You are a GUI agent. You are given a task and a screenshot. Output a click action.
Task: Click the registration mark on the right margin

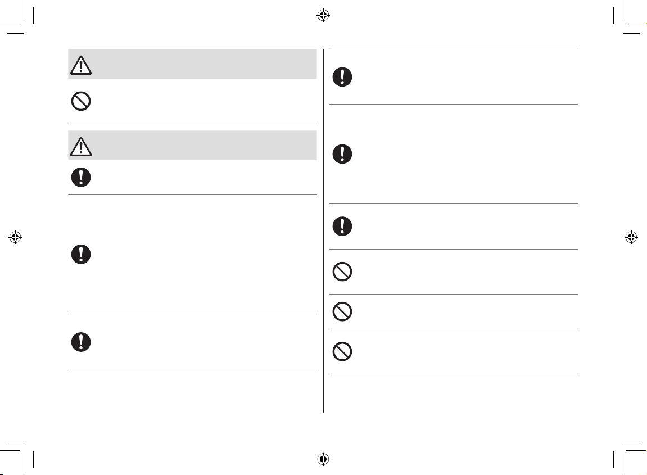[631, 237]
